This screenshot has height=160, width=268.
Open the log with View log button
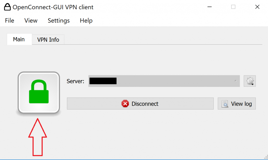(x=236, y=104)
